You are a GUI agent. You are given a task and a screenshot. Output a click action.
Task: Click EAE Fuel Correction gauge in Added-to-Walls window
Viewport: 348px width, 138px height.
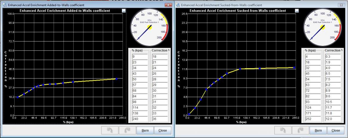pyautogui.click(x=149, y=27)
